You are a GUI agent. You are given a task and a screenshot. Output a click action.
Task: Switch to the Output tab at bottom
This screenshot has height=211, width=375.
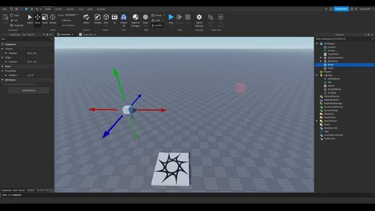coord(30,190)
